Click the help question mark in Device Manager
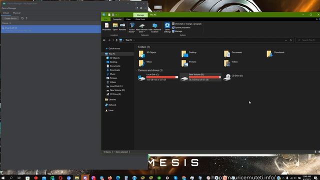The height and width of the screenshot is (180, 320). click(26, 18)
